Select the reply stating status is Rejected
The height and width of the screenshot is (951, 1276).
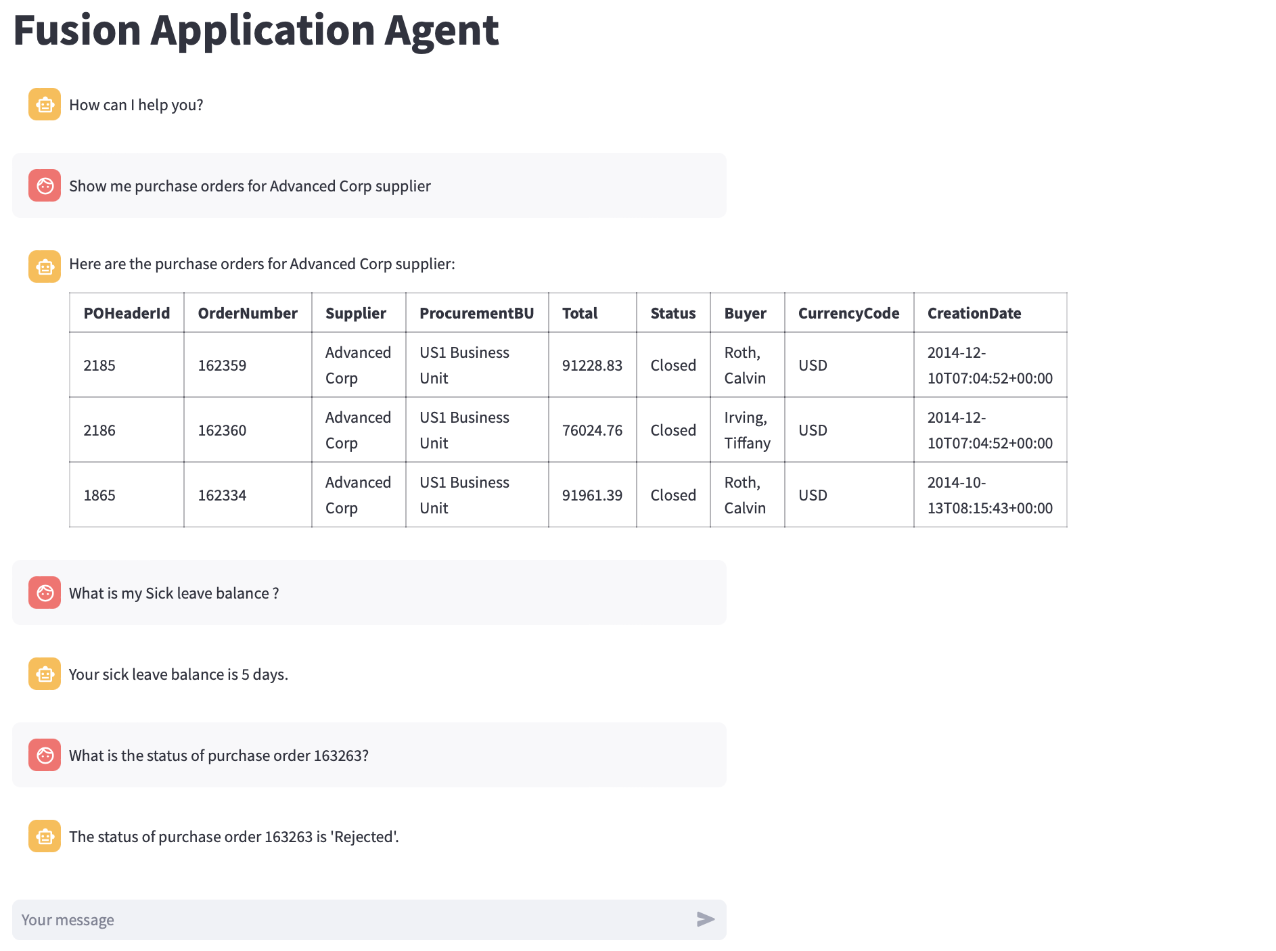click(x=234, y=836)
